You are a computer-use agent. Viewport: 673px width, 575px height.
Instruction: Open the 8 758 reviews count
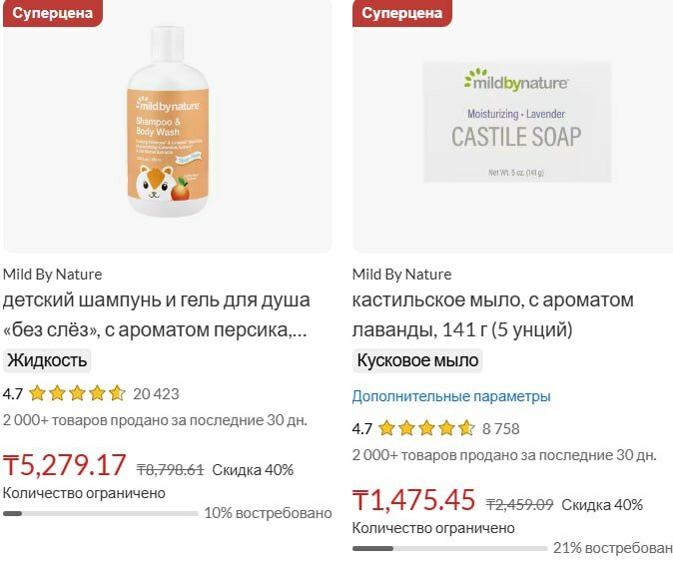pyautogui.click(x=500, y=429)
